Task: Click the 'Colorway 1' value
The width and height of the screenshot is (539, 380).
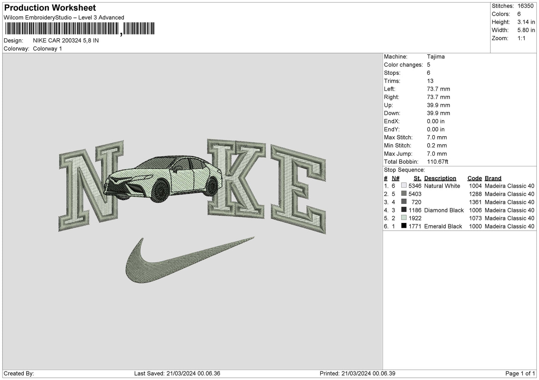Action: (x=47, y=49)
